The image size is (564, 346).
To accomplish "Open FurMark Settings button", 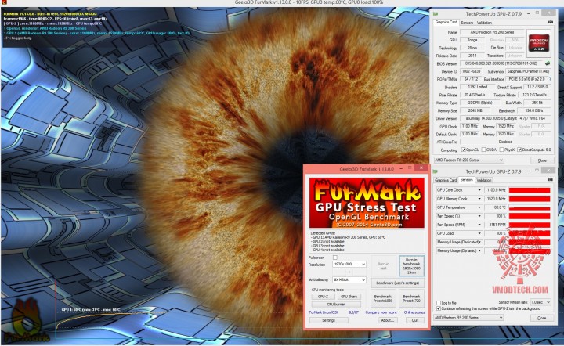I will 328,320.
